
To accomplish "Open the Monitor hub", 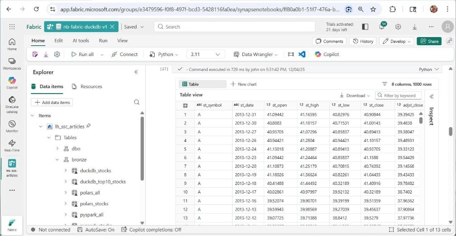I will (12, 127).
